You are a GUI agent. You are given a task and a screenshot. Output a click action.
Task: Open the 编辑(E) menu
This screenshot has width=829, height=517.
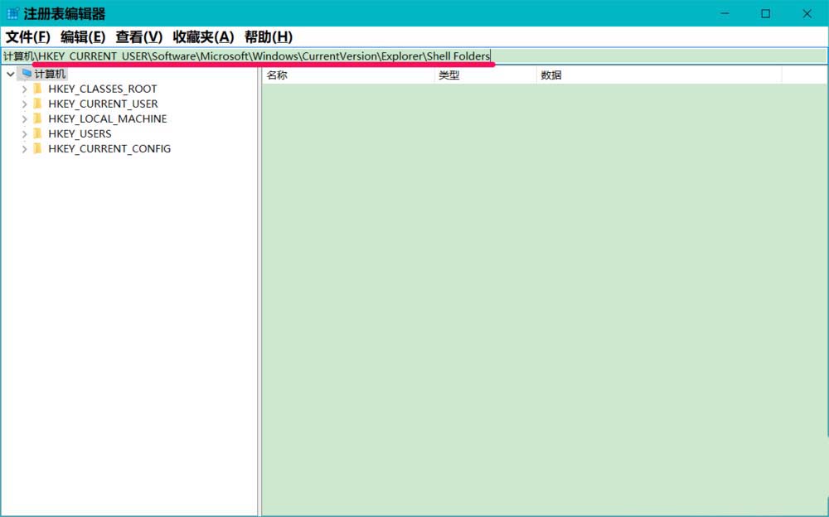(x=83, y=37)
